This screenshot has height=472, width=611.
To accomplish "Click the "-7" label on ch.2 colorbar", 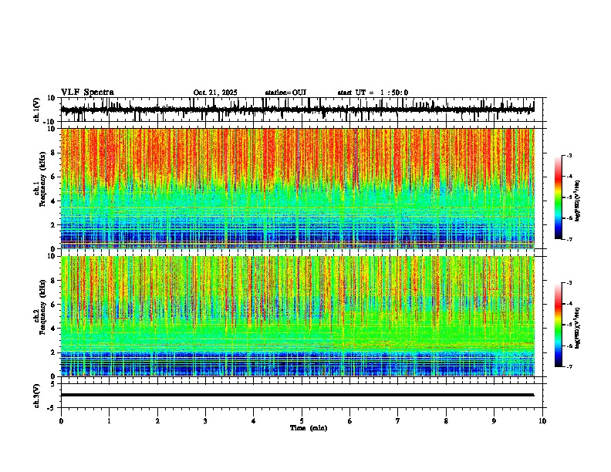I will pyautogui.click(x=569, y=367).
